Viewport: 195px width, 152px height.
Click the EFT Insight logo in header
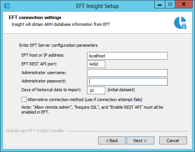click(180, 23)
